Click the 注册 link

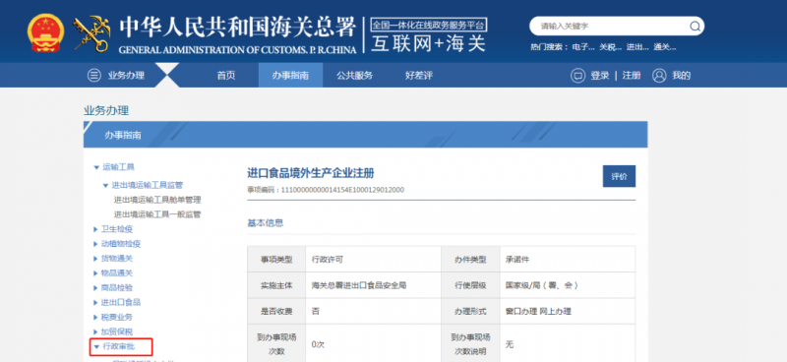[x=632, y=76]
